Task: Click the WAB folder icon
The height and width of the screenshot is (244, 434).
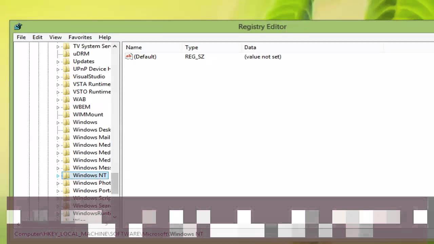Action: click(66, 99)
